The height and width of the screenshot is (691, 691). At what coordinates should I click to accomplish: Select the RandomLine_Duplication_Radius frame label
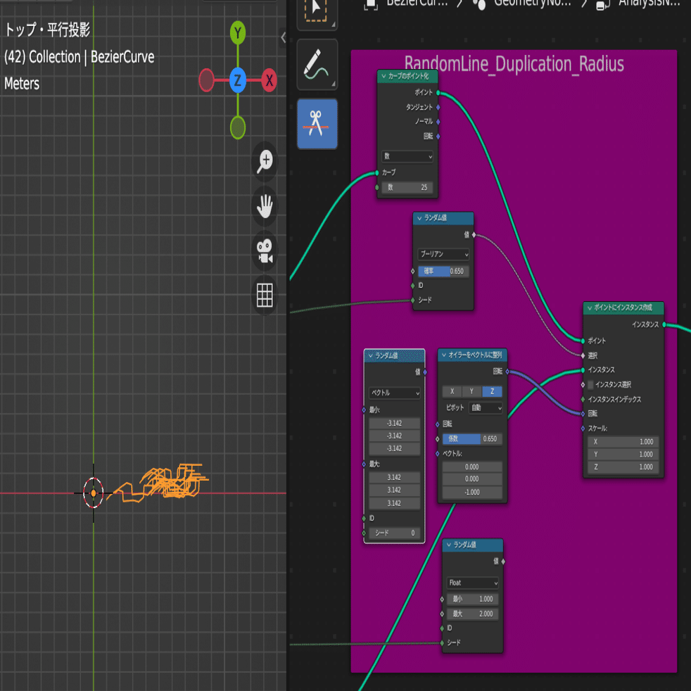pyautogui.click(x=514, y=64)
